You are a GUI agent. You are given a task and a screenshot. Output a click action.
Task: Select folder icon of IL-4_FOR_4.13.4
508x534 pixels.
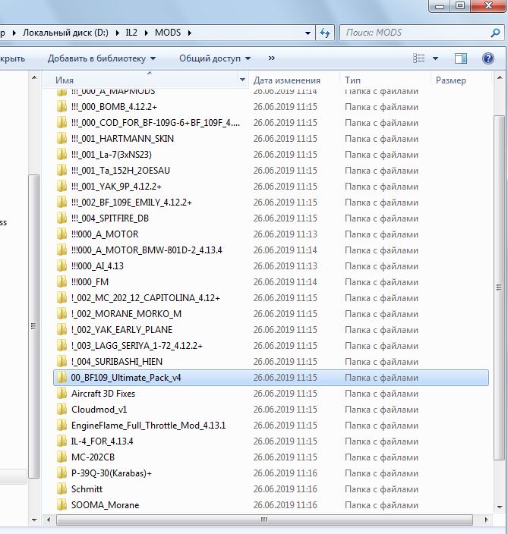[62, 441]
